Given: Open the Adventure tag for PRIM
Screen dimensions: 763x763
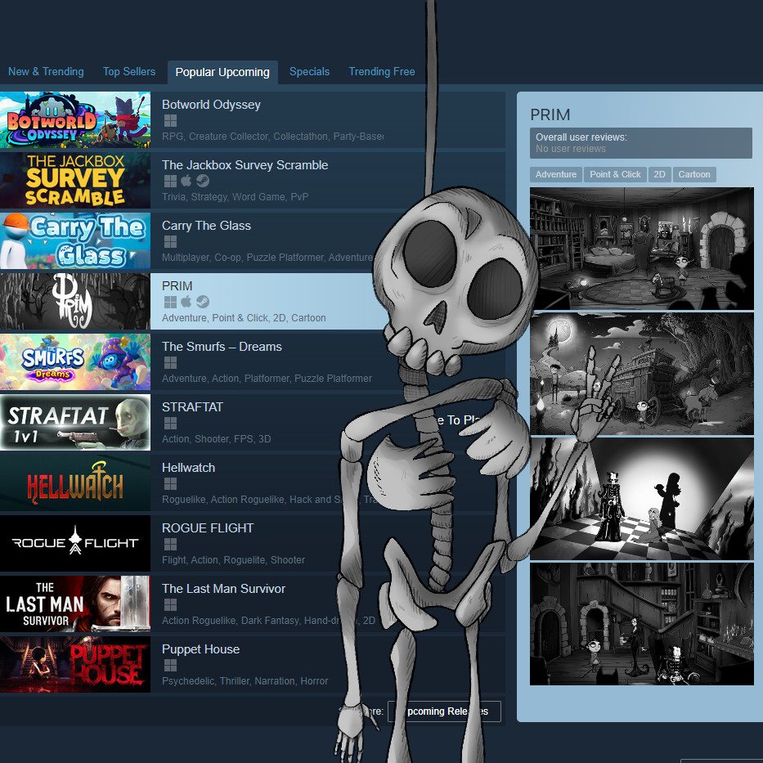Looking at the screenshot, I should point(555,174).
